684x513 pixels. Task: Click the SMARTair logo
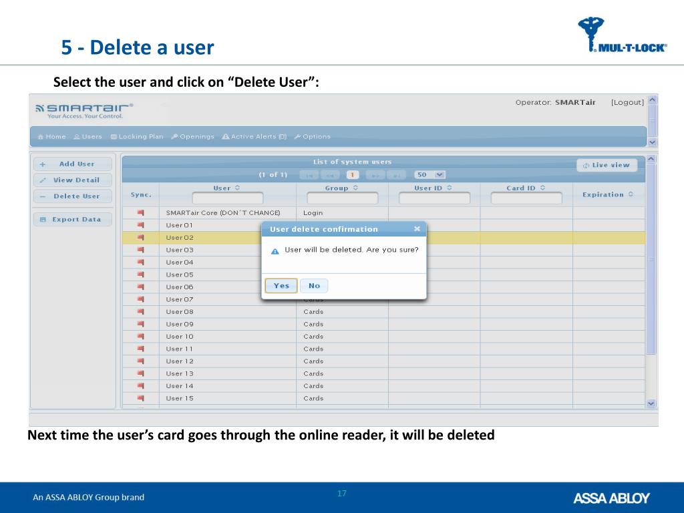tap(84, 110)
